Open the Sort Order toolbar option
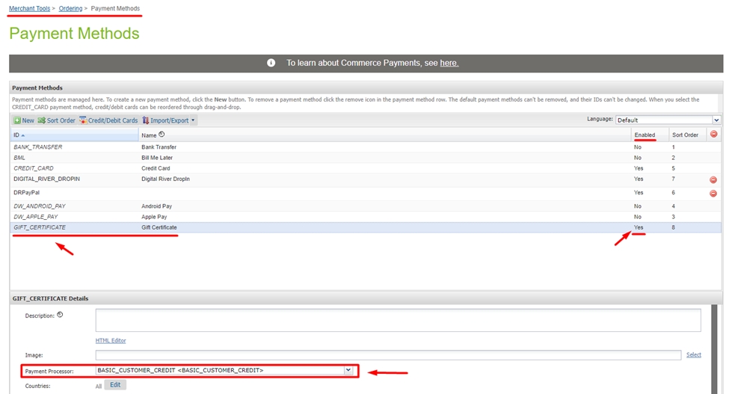Screen dimensions: 729x394 [x=57, y=120]
